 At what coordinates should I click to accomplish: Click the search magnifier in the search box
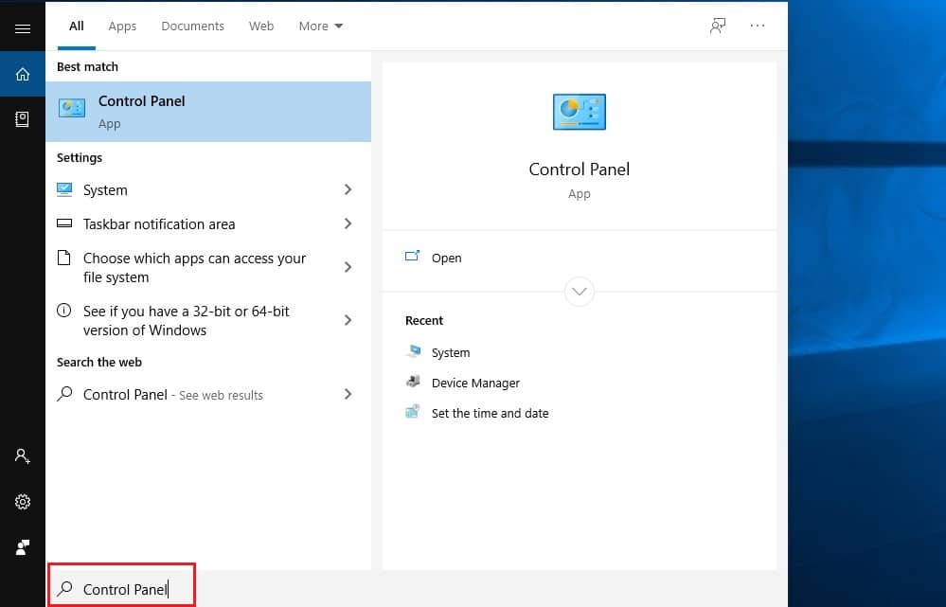(64, 588)
